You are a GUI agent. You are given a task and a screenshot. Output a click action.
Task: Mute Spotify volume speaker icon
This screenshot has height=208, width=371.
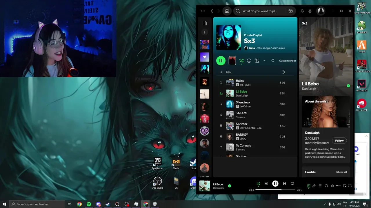[332, 186]
